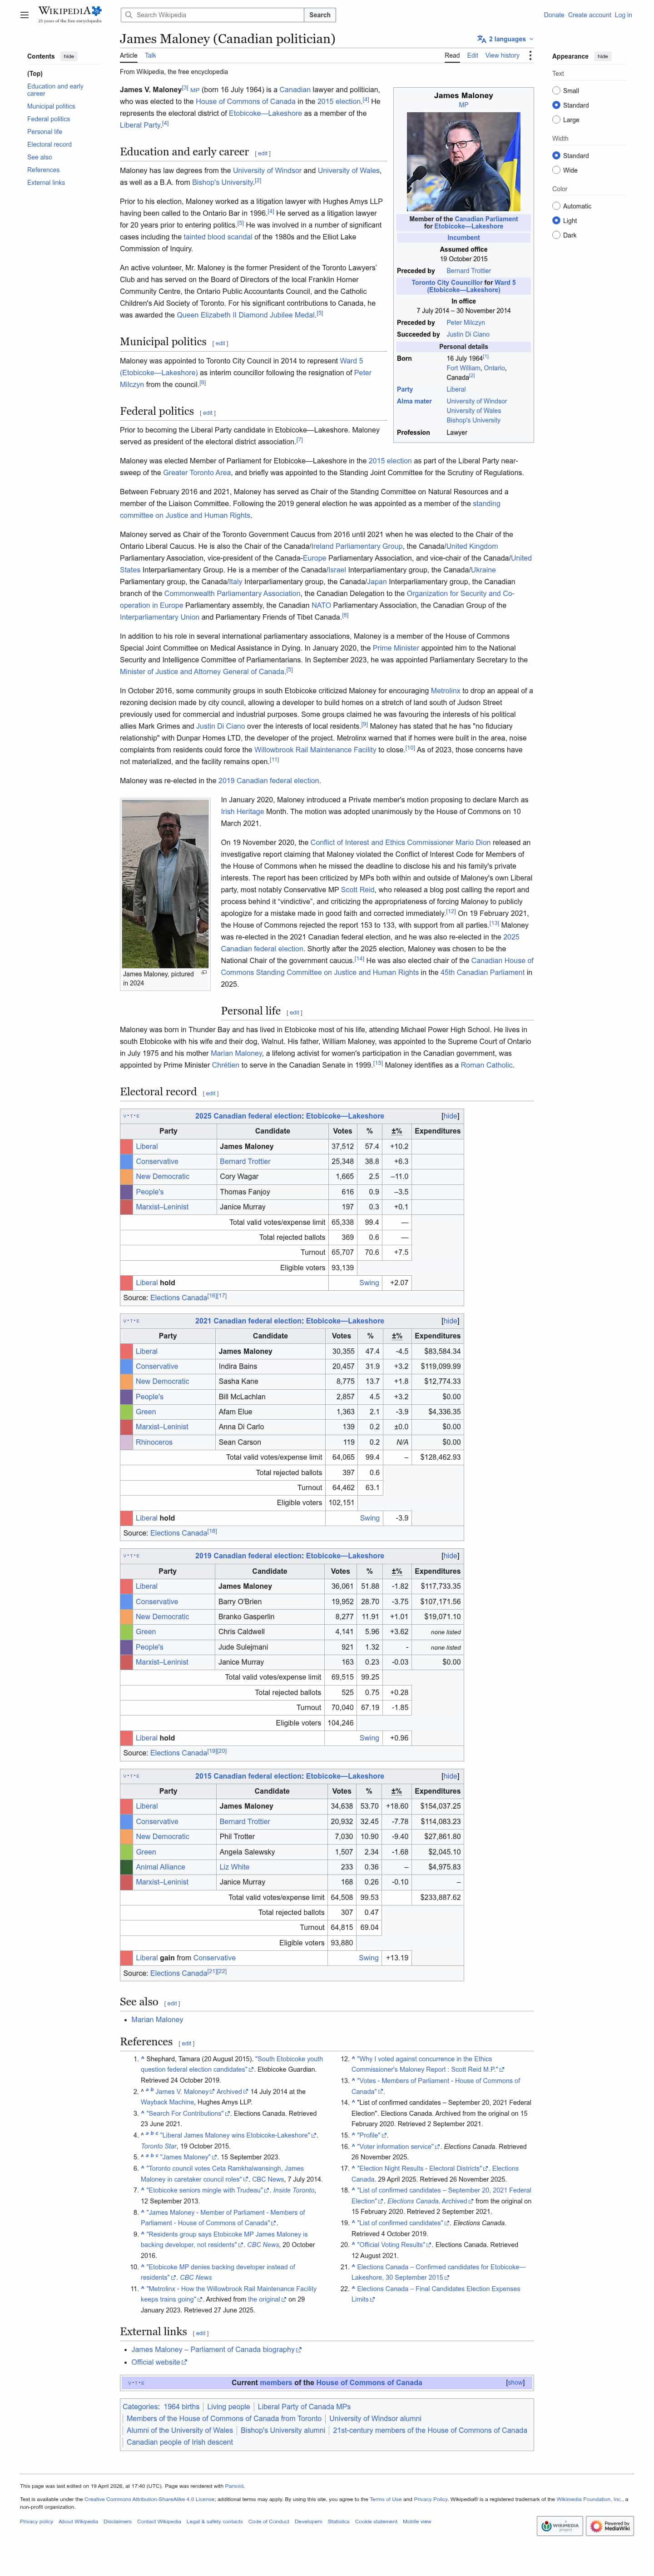Edit the Electoral record section
Image resolution: width=654 pixels, height=2576 pixels.
point(210,1093)
